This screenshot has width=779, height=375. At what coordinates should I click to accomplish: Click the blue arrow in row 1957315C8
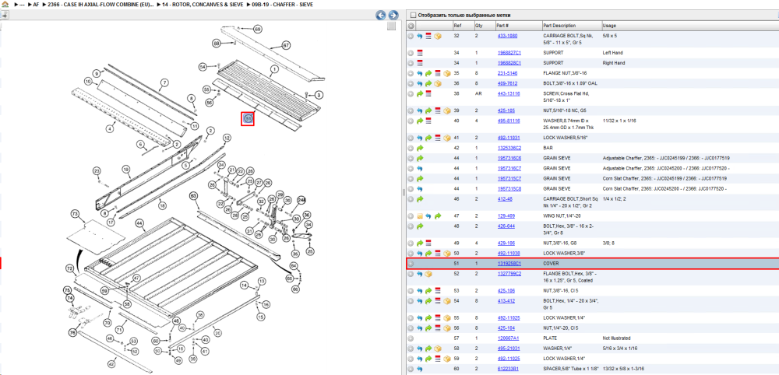[420, 189]
